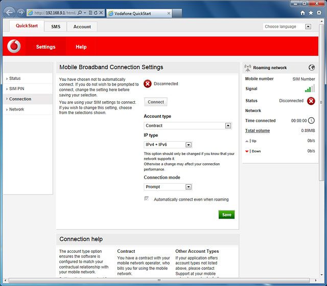Go back using browser back arrow
This screenshot has width=327, height=286.
9,12
